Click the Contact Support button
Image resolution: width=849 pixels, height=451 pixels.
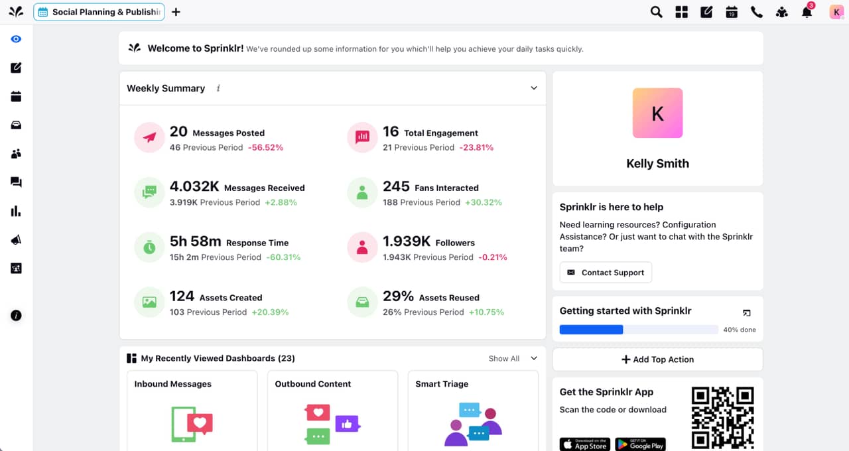606,273
